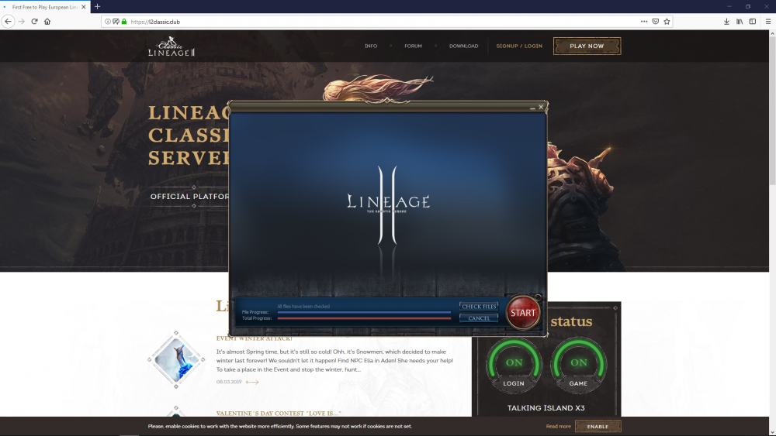This screenshot has height=436, width=776.
Task: Click the File Progress bar
Action: (364, 313)
